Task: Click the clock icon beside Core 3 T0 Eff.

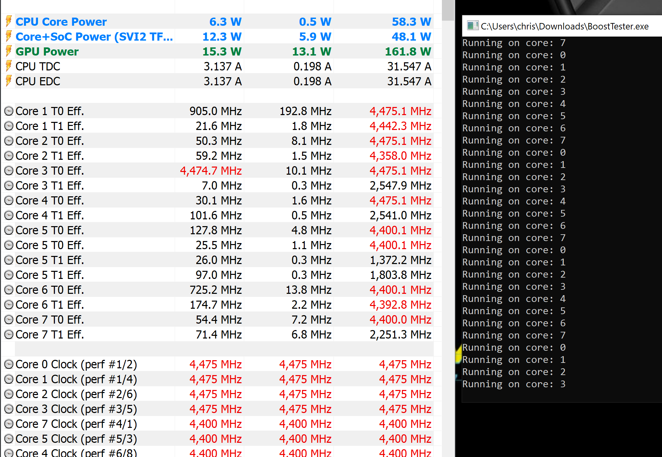Action: (9, 171)
